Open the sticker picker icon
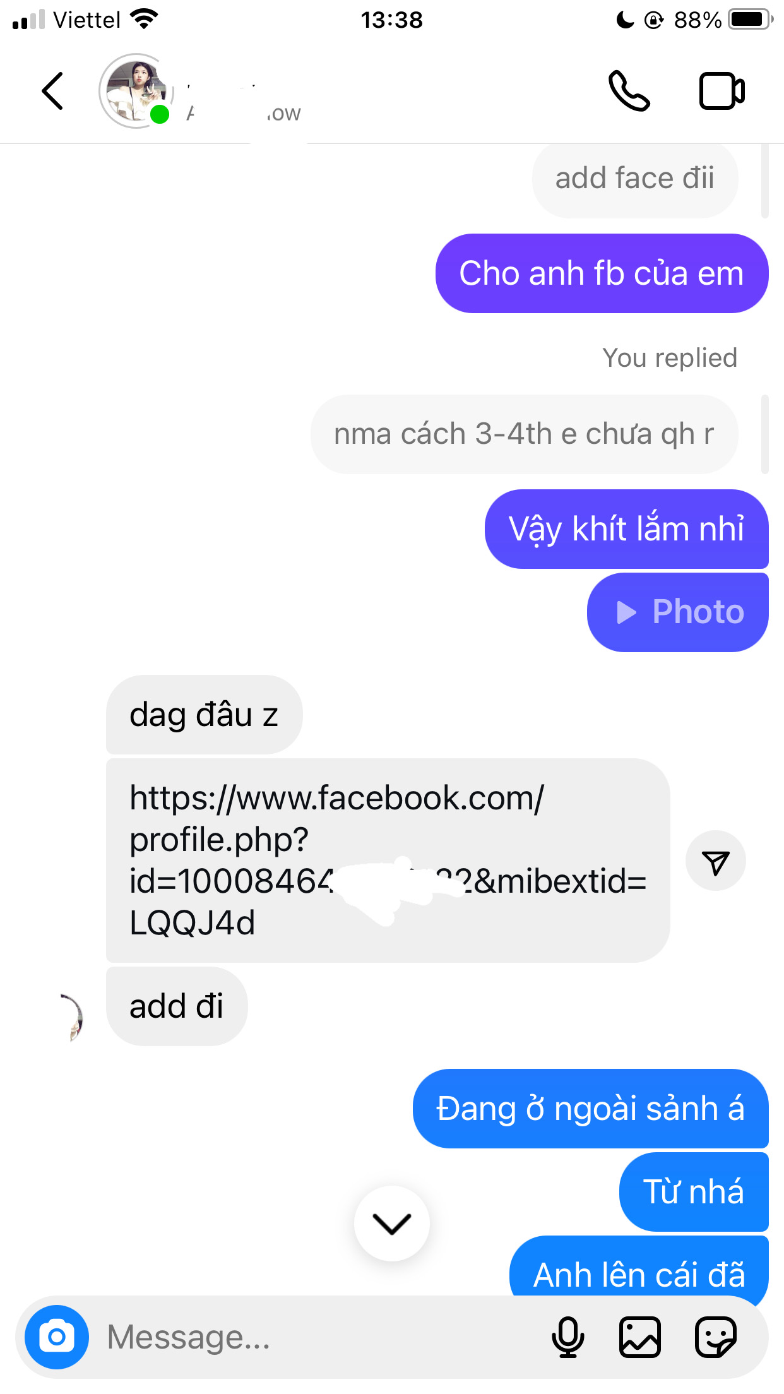Viewport: 784px width, 1394px height. [716, 1337]
